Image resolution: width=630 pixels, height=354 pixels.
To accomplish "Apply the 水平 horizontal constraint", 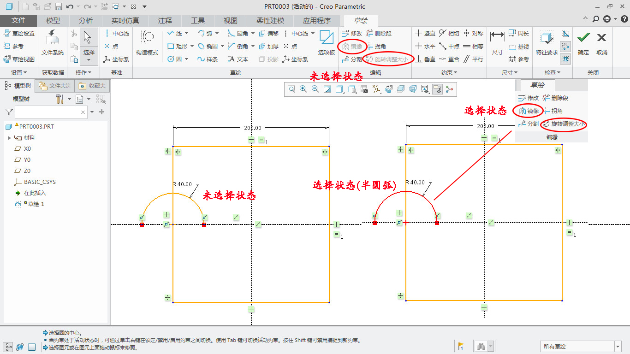I will [x=425, y=46].
